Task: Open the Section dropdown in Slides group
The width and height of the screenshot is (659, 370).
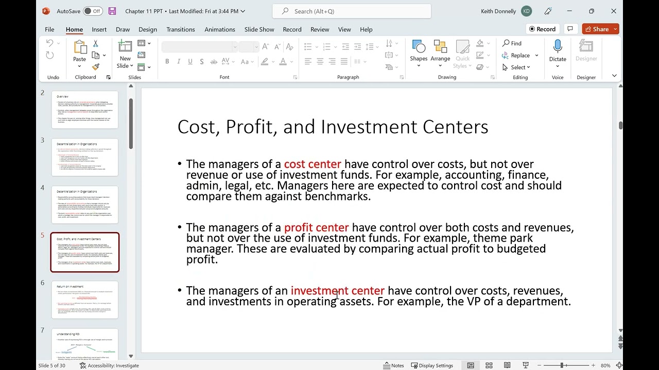Action: point(144,67)
